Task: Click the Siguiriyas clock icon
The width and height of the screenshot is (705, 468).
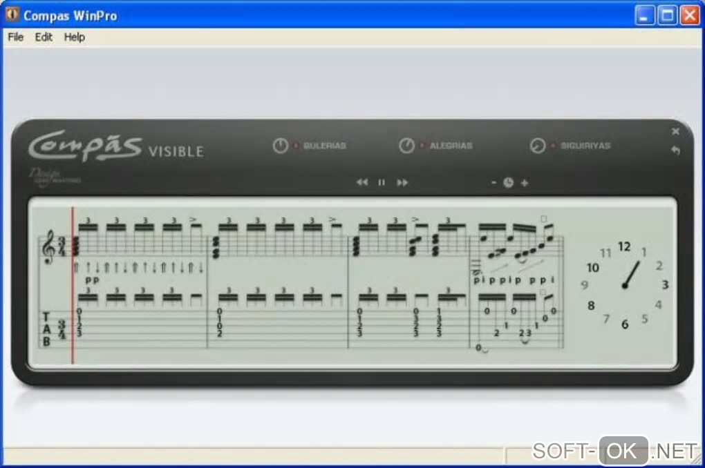Action: 537,146
